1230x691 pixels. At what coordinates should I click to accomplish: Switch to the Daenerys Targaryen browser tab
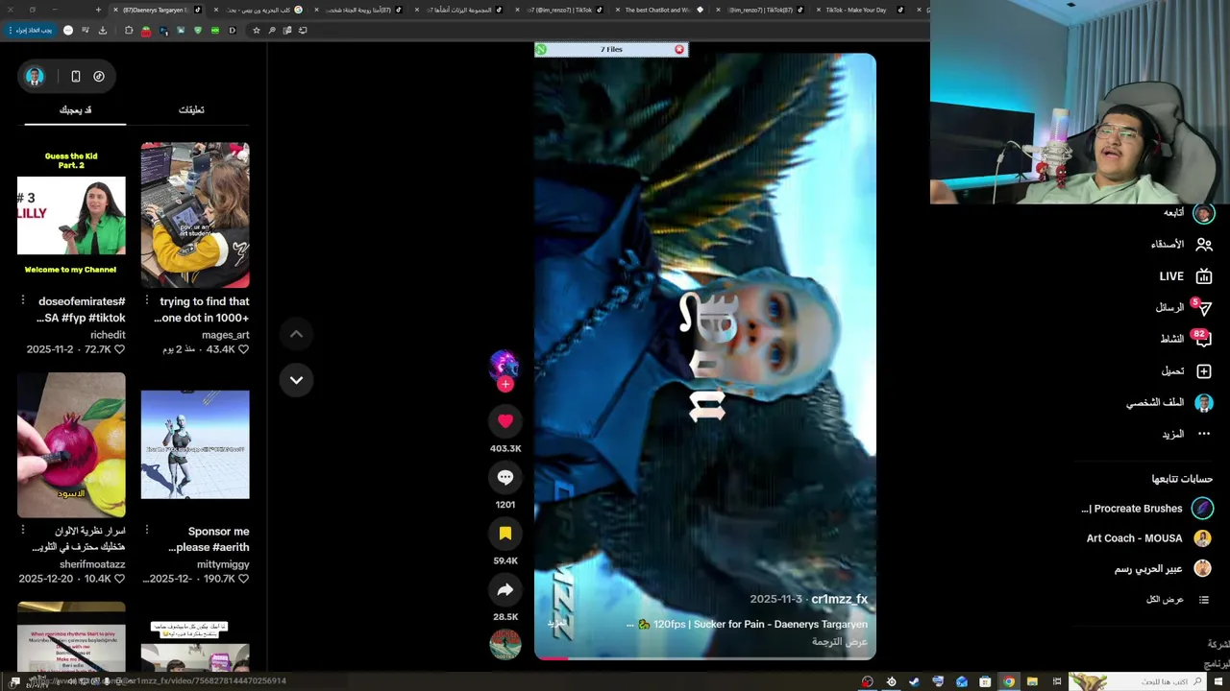pyautogui.click(x=160, y=10)
